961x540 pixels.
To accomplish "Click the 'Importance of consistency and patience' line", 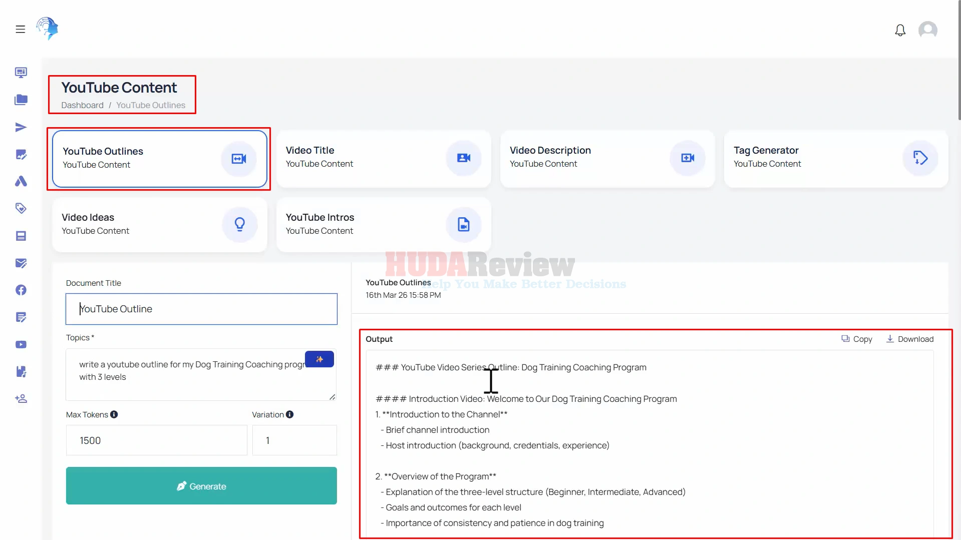I will pos(492,523).
